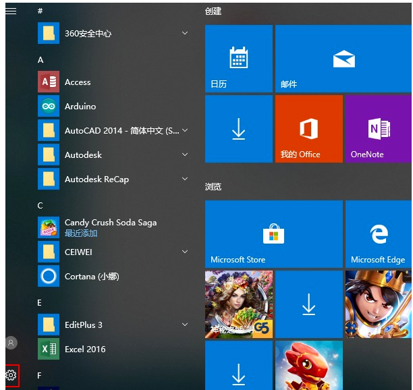
Task: Open the 360安全中心 folder icon
Action: [x=49, y=33]
